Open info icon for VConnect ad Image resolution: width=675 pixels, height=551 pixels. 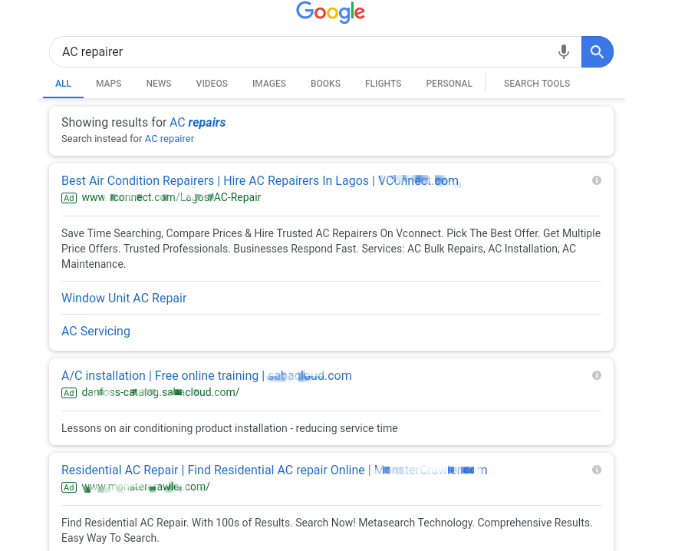pyautogui.click(x=596, y=180)
